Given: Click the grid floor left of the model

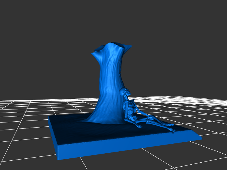Looking at the screenshot, I should (23, 119).
